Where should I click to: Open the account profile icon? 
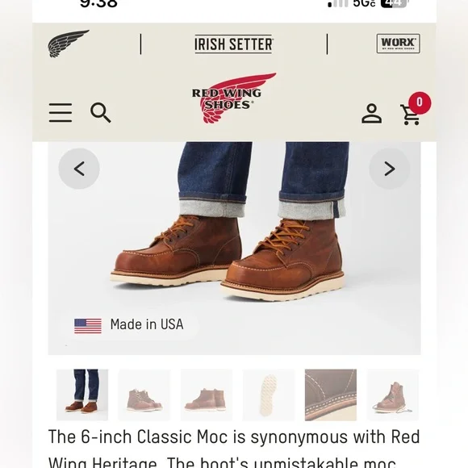click(x=372, y=114)
